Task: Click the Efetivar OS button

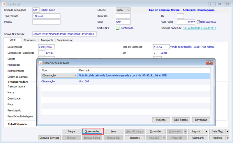Action: [x=113, y=138]
